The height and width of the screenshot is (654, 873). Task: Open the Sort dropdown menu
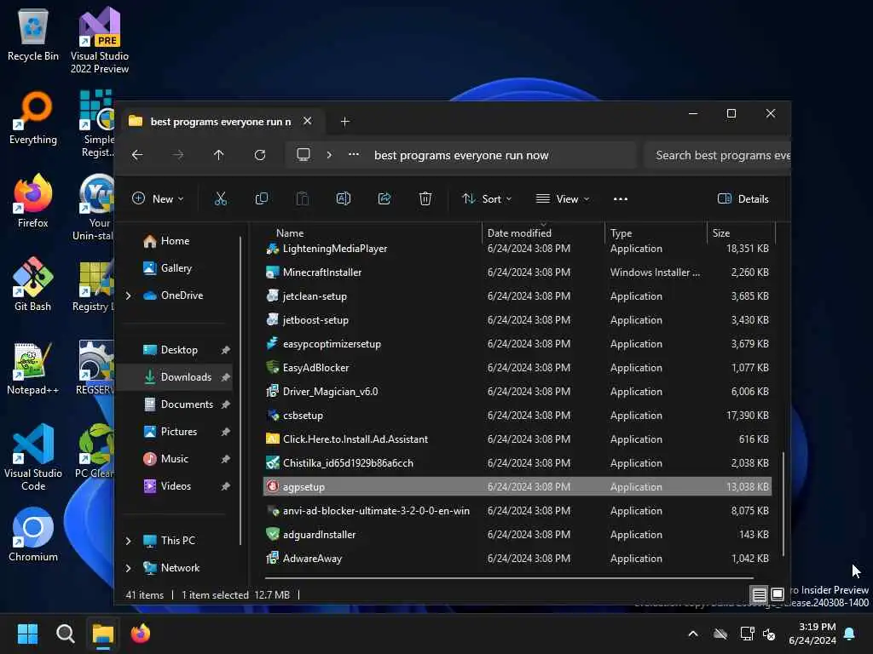486,198
